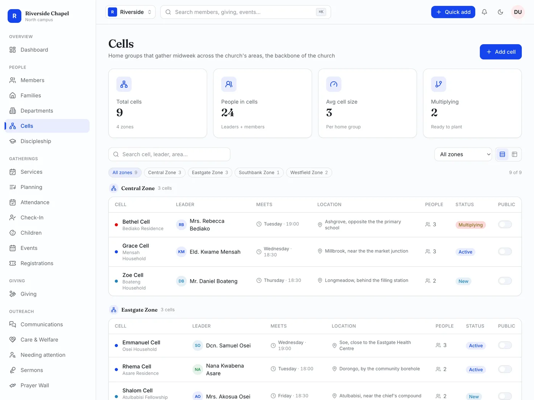Image resolution: width=534 pixels, height=400 pixels.
Task: Click the Avg cell size gauge icon
Action: (334, 84)
